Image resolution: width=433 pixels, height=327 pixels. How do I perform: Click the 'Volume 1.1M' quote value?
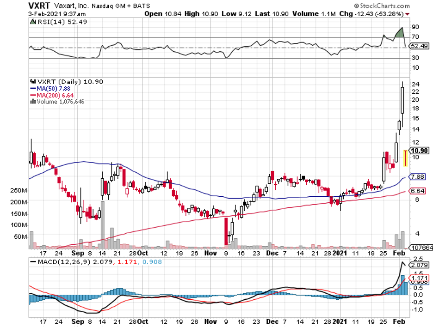point(314,14)
